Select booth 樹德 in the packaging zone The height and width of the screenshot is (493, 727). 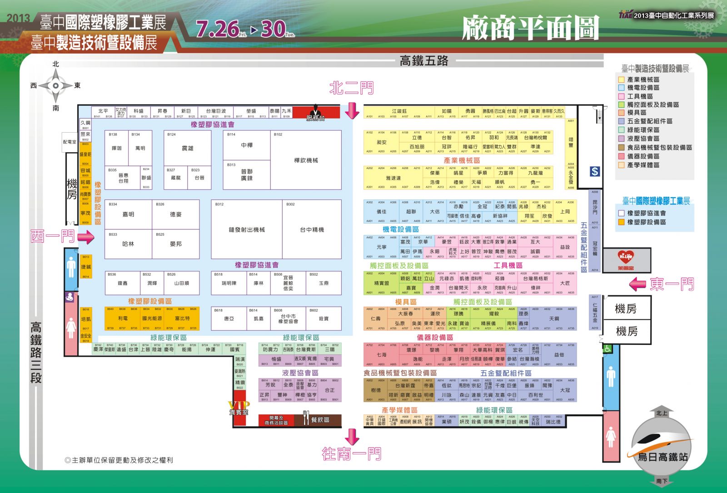(376, 390)
